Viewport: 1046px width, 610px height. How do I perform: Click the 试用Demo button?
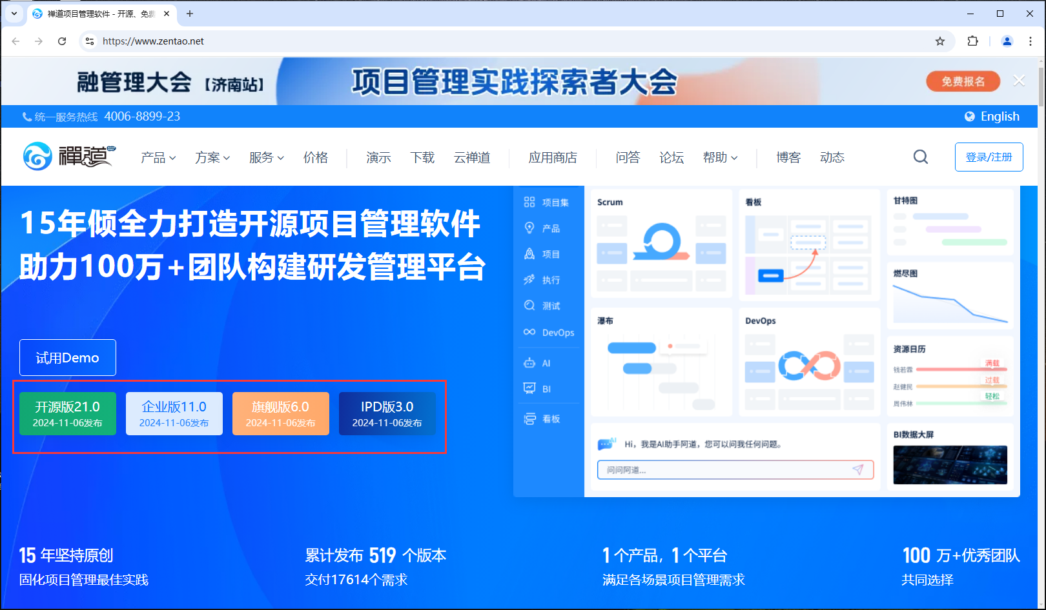(68, 357)
